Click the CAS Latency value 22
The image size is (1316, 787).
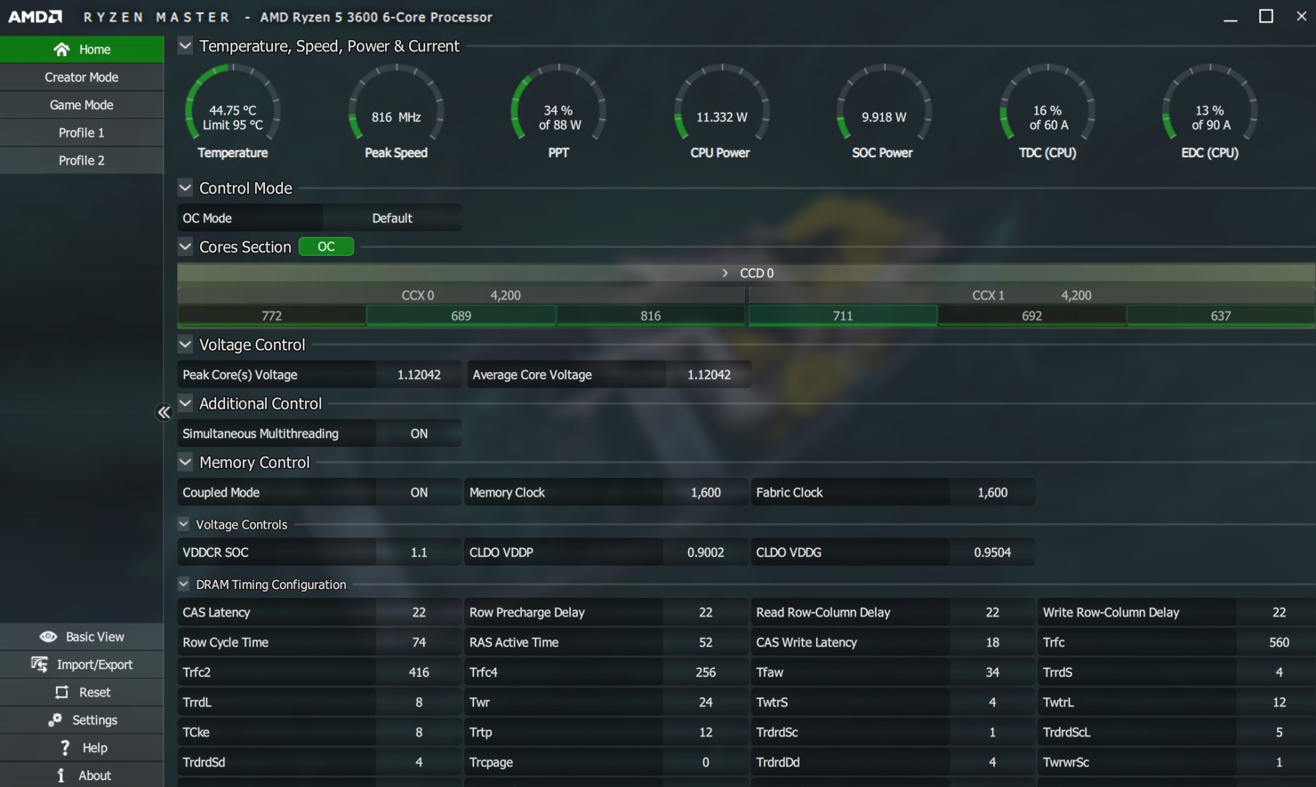point(419,612)
